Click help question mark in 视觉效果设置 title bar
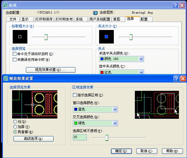The image size is (187, 158). [x=176, y=78]
